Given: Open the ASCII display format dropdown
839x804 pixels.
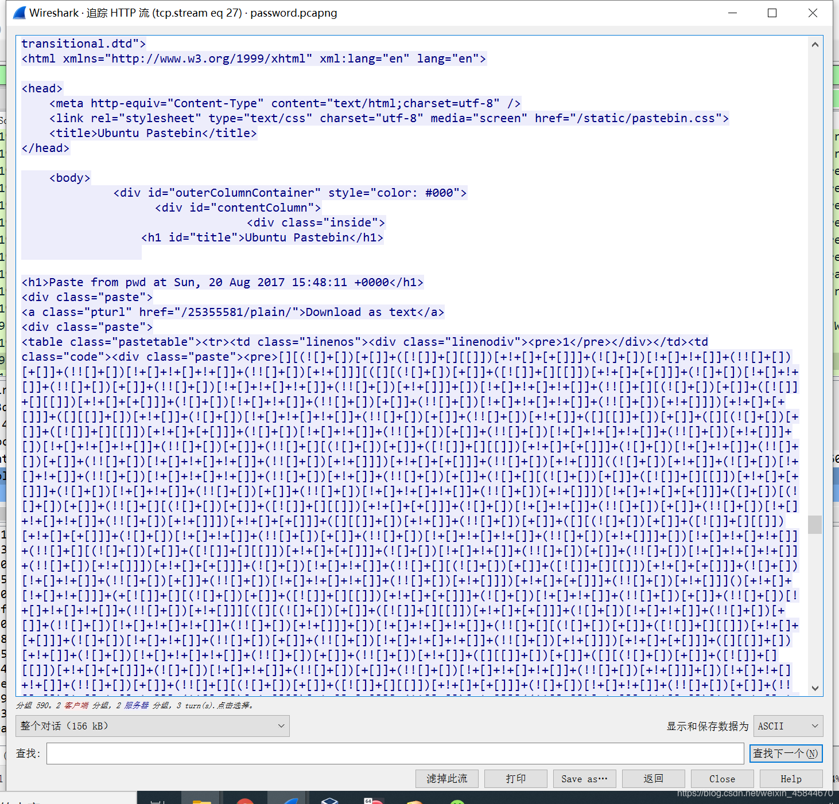Looking at the screenshot, I should pyautogui.click(x=788, y=726).
